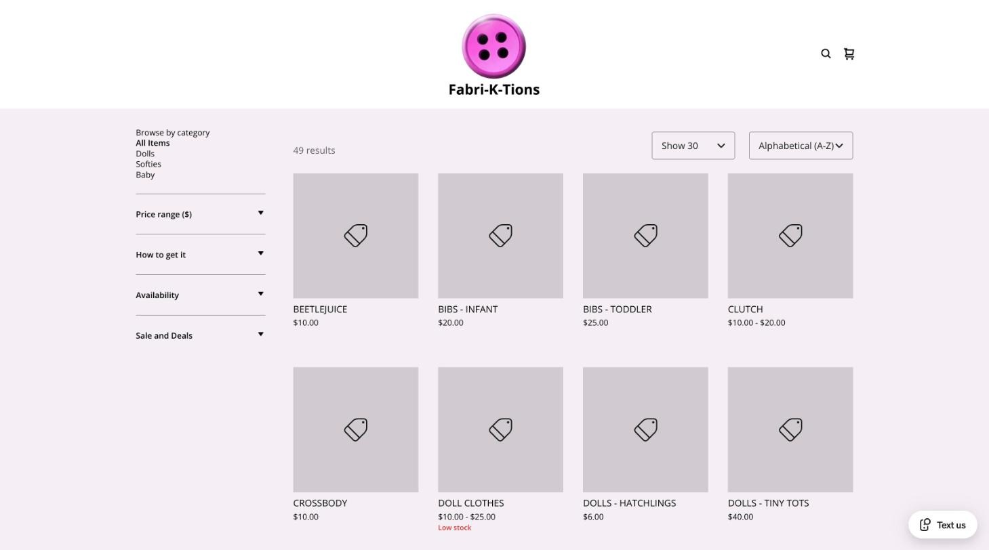Click the pink button store logo
This screenshot has width=989, height=550.
pos(494,46)
